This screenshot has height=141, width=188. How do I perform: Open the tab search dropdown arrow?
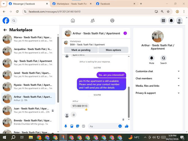pyautogui.click(x=4, y=4)
